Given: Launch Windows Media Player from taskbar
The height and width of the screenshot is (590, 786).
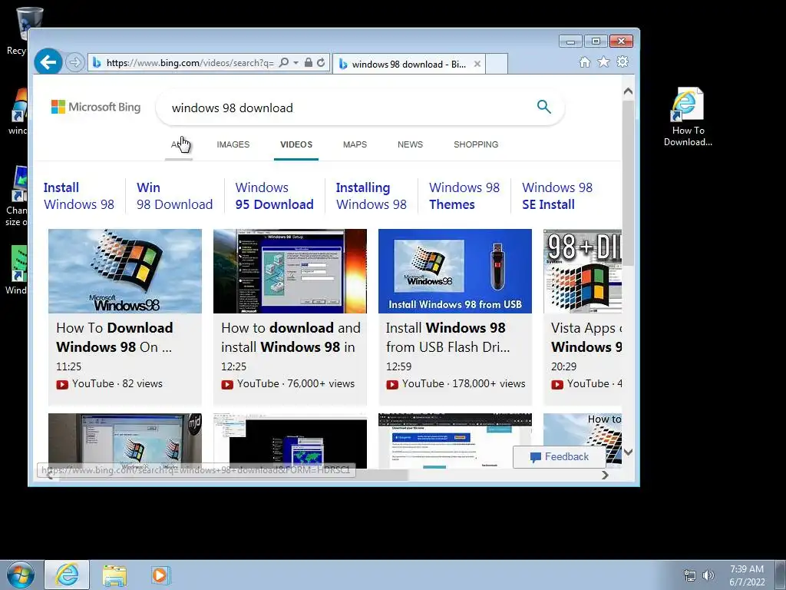Looking at the screenshot, I should click(161, 575).
